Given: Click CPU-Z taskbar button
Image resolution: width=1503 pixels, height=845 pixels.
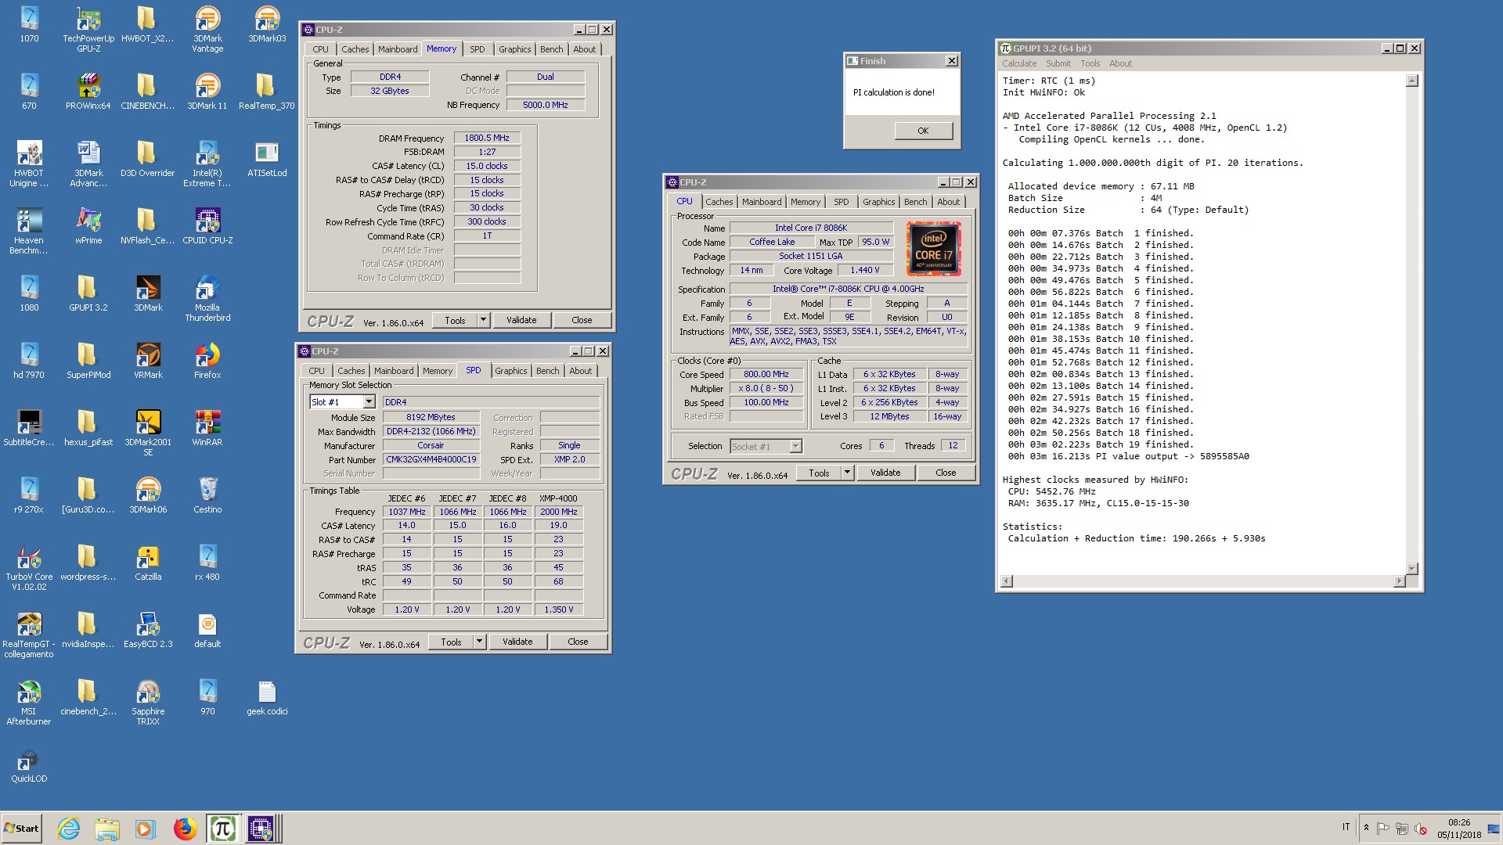Looking at the screenshot, I should coord(261,829).
